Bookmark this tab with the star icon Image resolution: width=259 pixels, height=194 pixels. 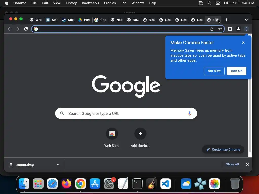click(x=220, y=29)
